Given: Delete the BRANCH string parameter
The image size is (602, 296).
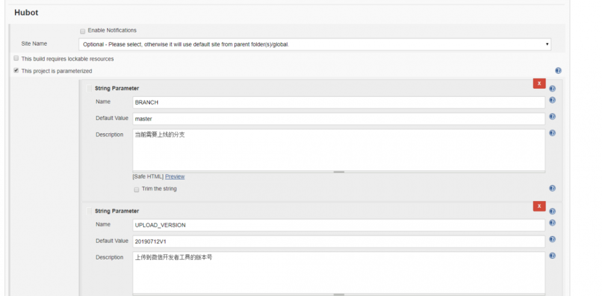Looking at the screenshot, I should (x=539, y=83).
